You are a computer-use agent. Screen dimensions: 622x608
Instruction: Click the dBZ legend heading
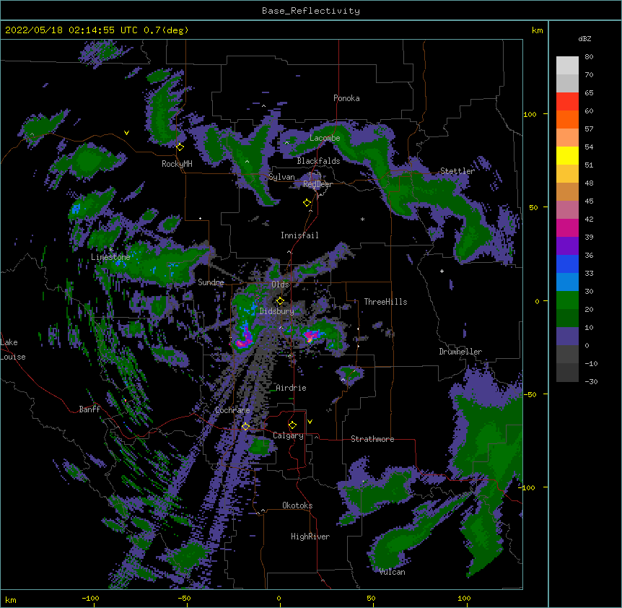coord(584,39)
